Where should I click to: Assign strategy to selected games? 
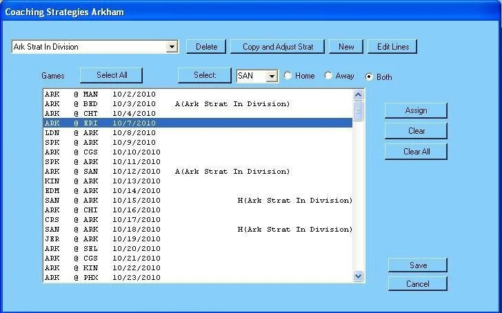tap(416, 110)
